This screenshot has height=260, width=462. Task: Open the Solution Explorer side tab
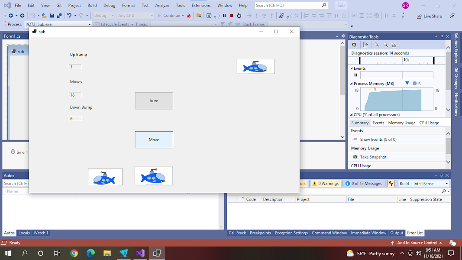[x=456, y=48]
